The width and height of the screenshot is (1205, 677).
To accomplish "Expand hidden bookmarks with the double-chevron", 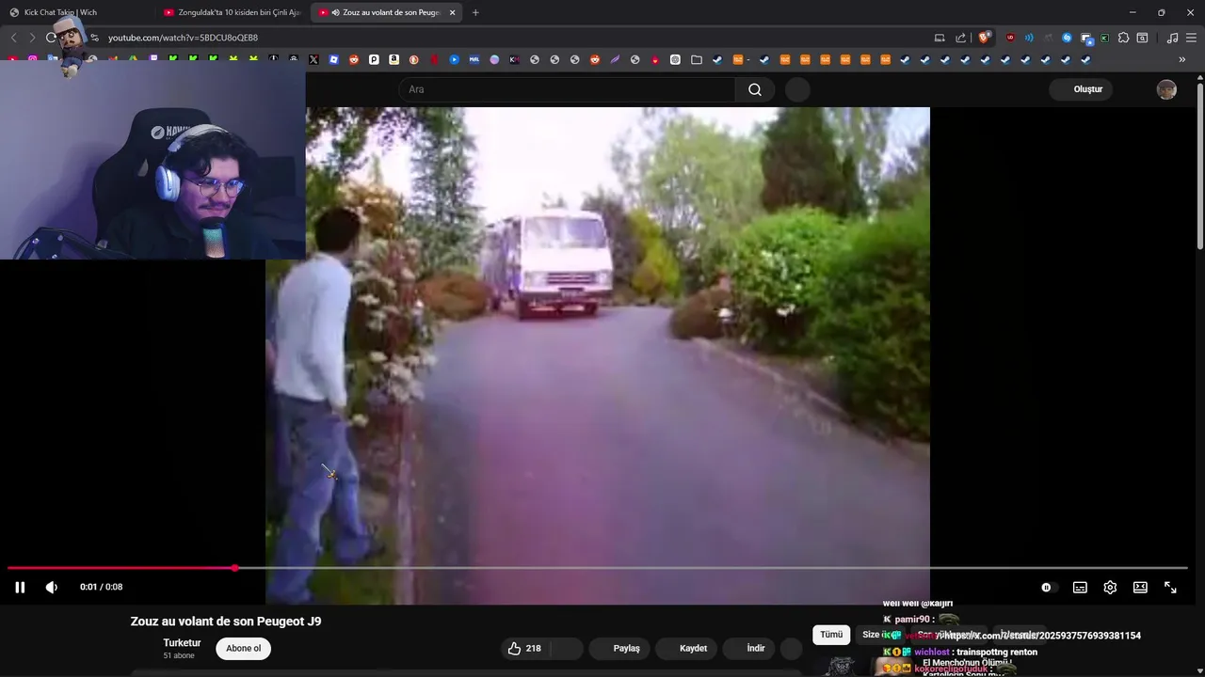I will pyautogui.click(x=1182, y=59).
